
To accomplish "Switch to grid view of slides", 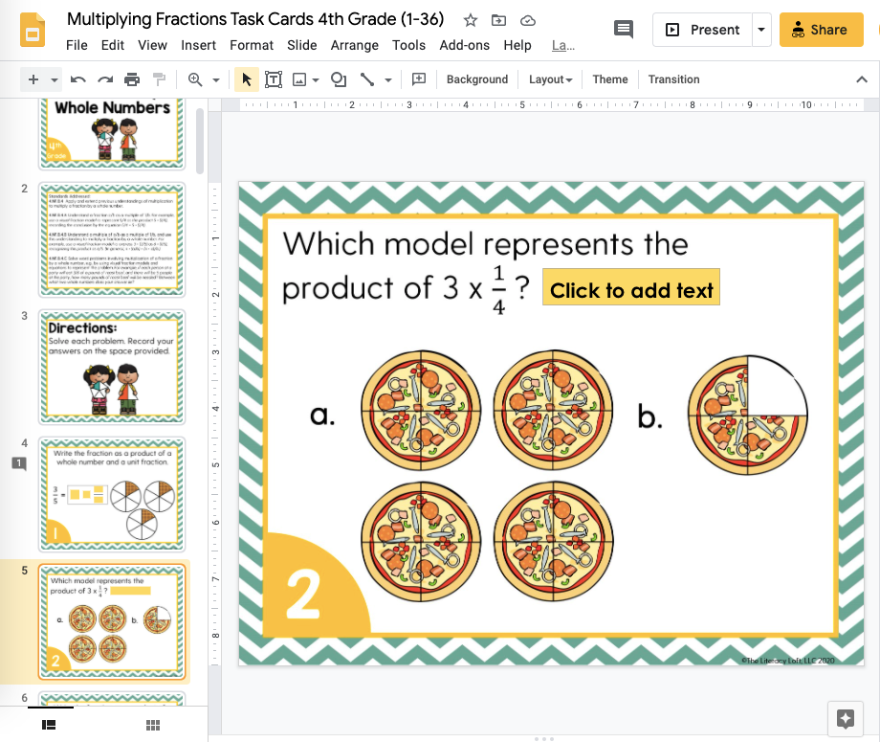I will (x=151, y=725).
